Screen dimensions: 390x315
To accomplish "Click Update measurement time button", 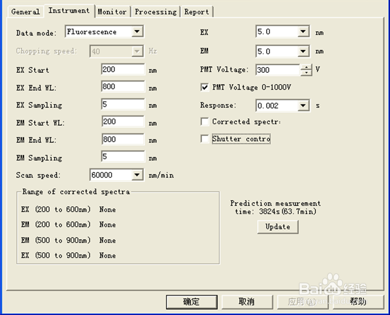I will tap(278, 227).
